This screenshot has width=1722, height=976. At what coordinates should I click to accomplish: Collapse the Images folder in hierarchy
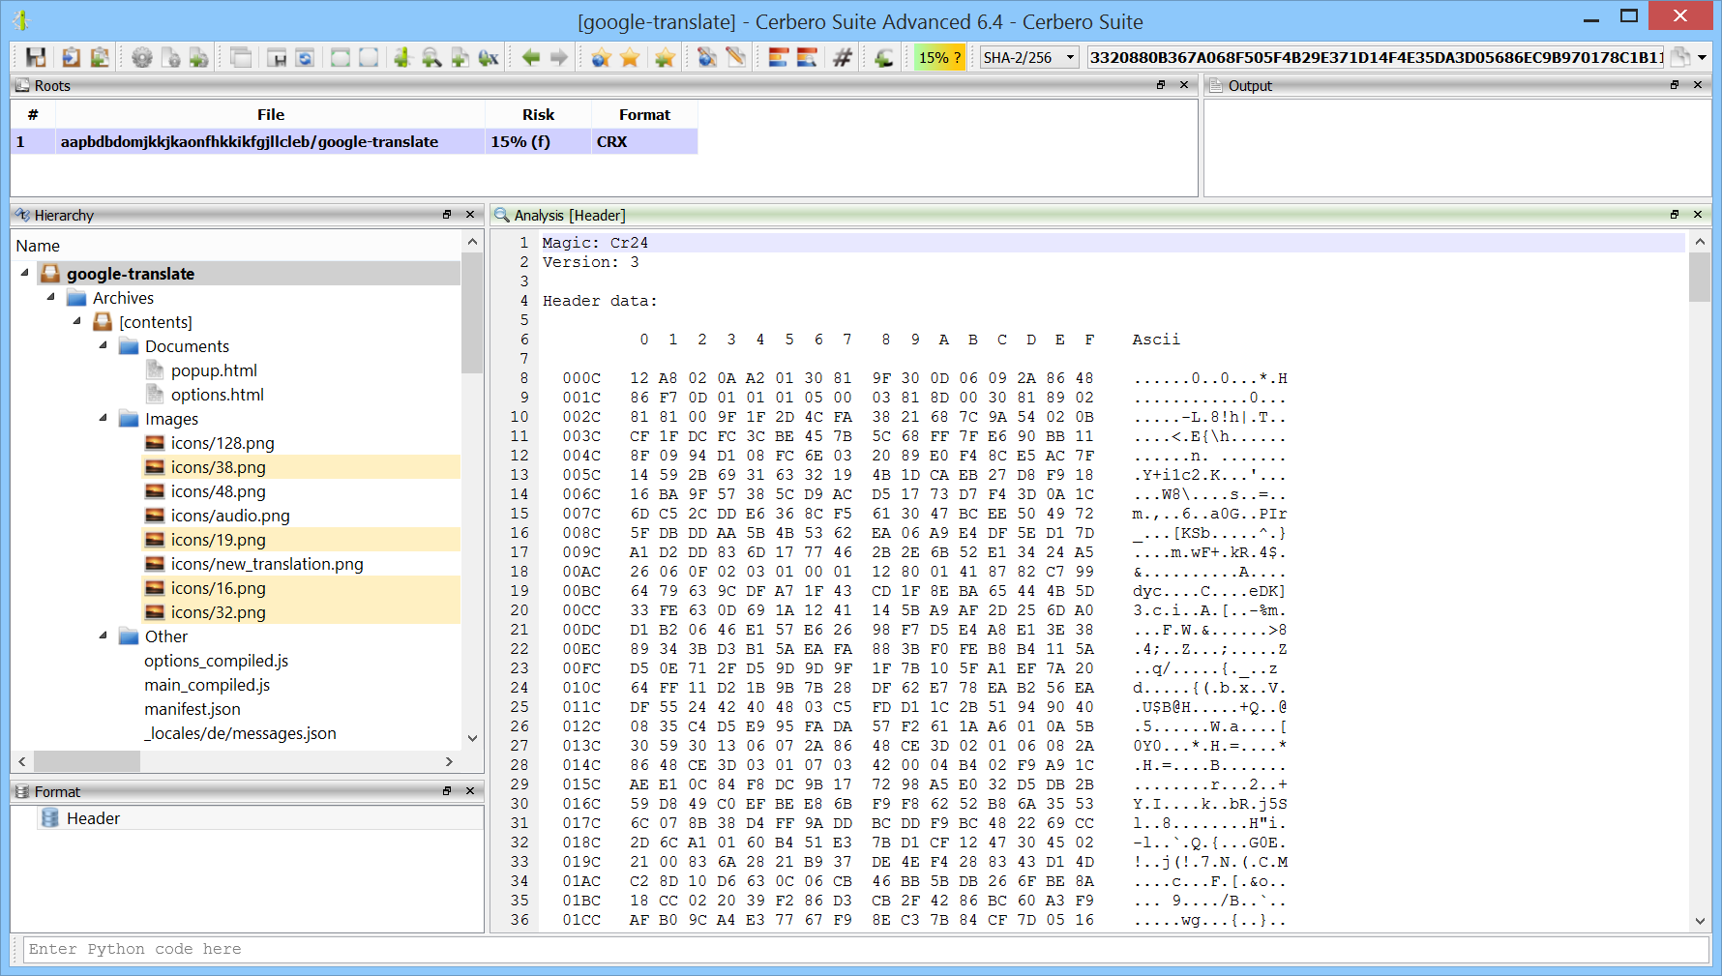pyautogui.click(x=104, y=418)
